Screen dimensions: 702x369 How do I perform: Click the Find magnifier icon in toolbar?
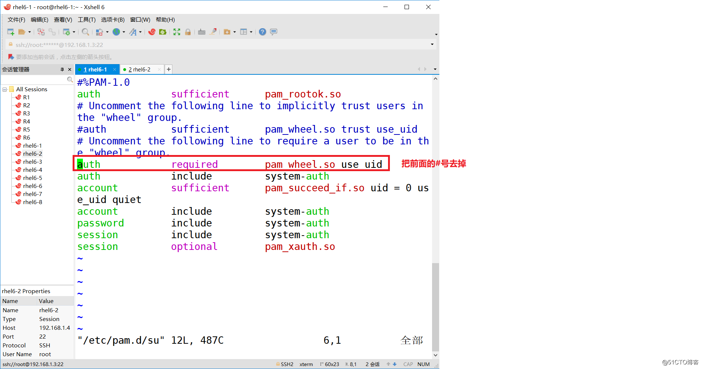click(x=85, y=32)
